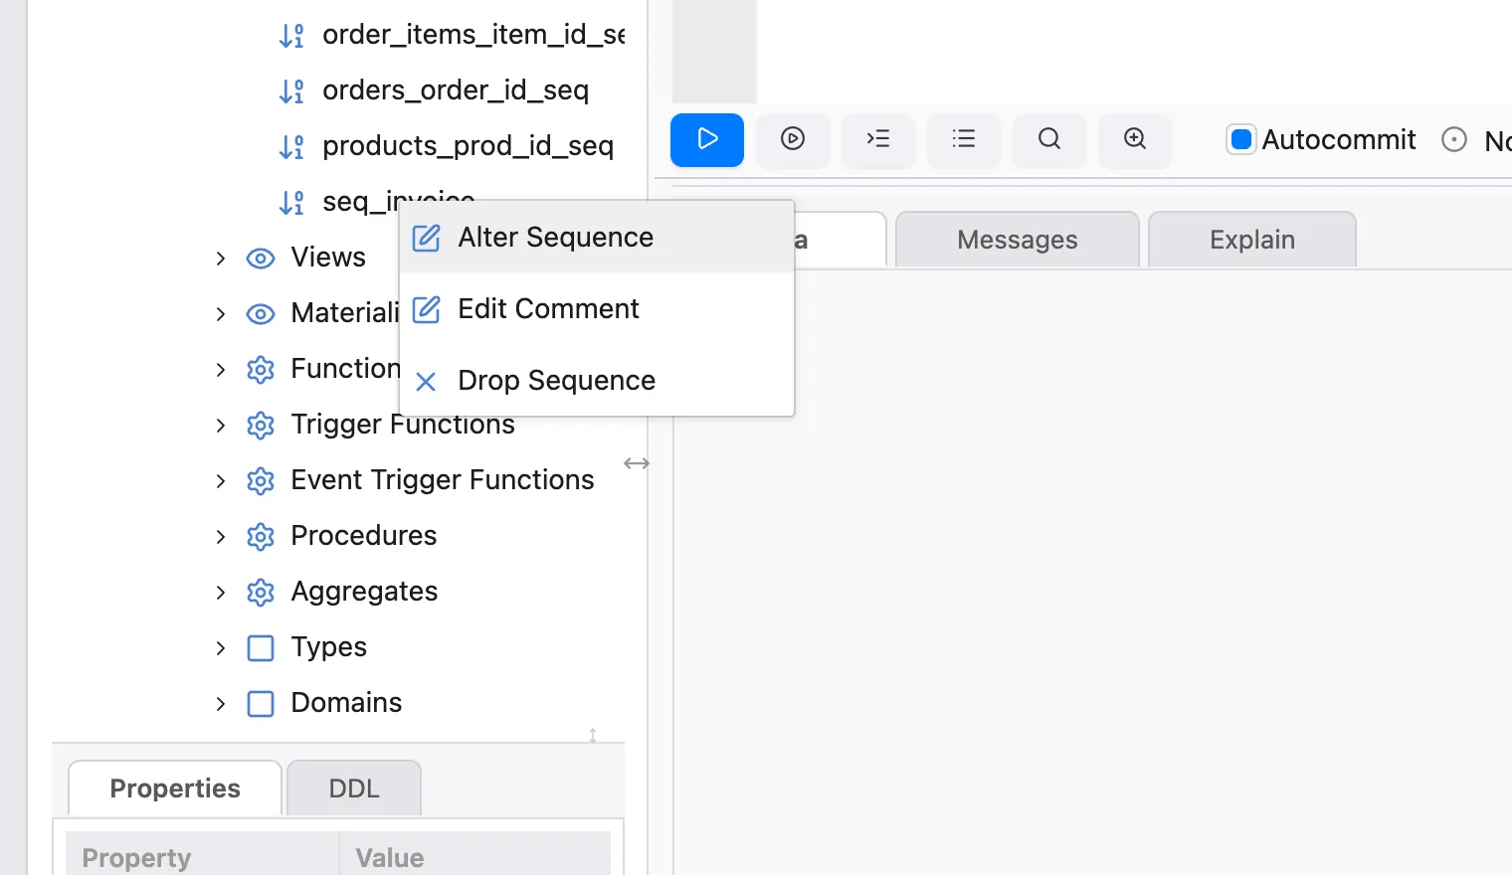Click the pencil icon beside Edit Comment
Screen dimensions: 1512x875
click(x=426, y=309)
